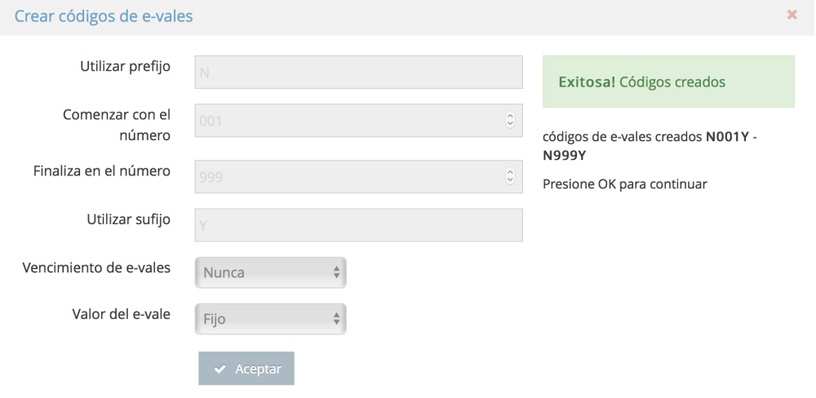This screenshot has width=816, height=398.
Task: Click the green Exitosa! success alert
Action: pyautogui.click(x=668, y=82)
